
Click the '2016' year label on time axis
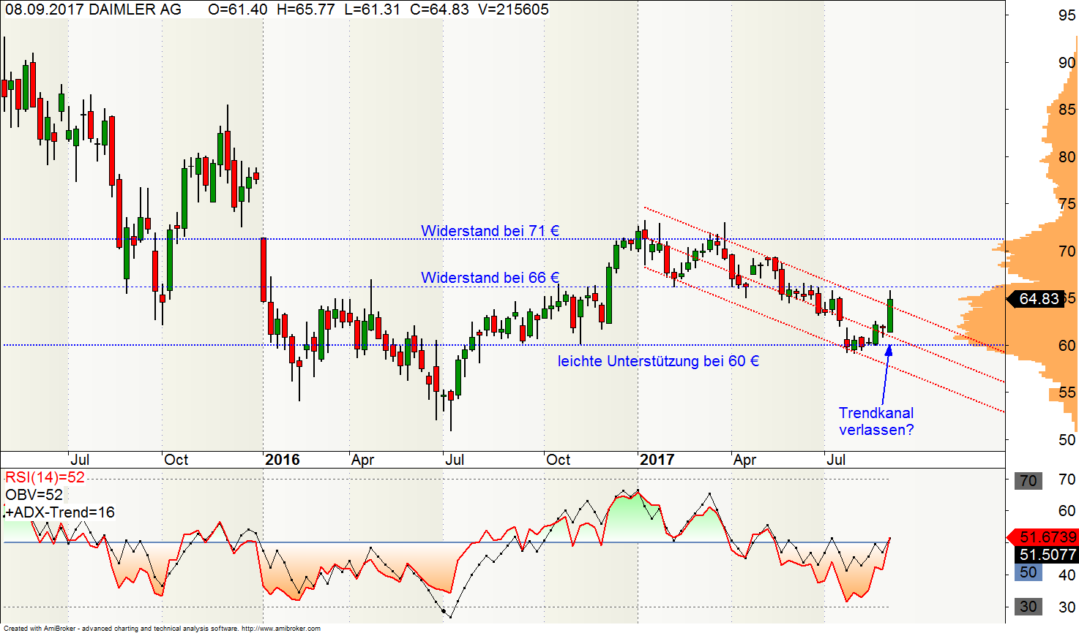pyautogui.click(x=283, y=460)
